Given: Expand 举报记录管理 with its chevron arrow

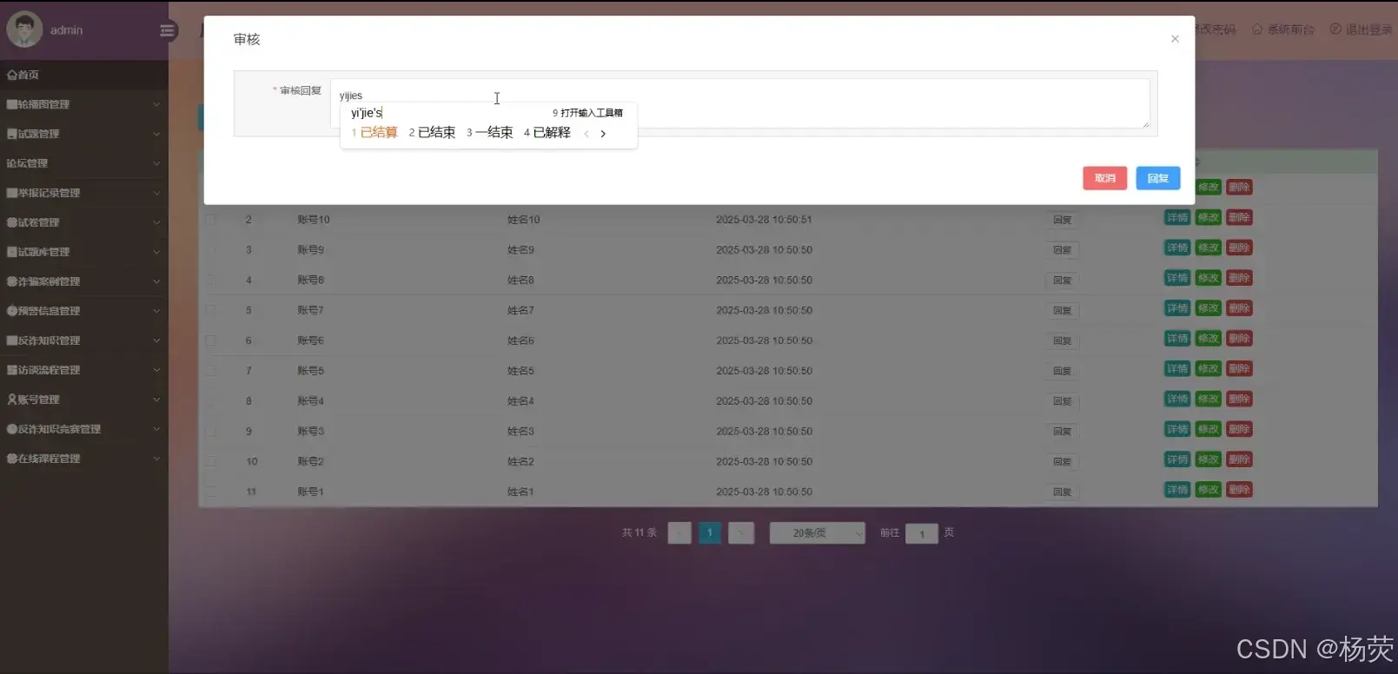Looking at the screenshot, I should 156,193.
